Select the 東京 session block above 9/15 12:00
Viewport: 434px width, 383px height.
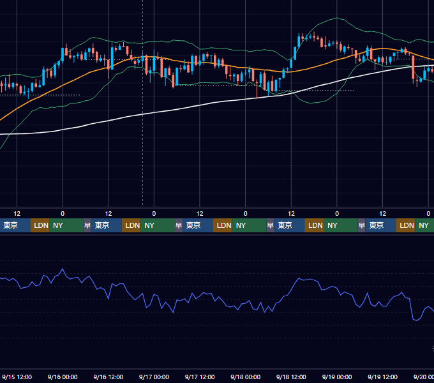pyautogui.click(x=15, y=225)
